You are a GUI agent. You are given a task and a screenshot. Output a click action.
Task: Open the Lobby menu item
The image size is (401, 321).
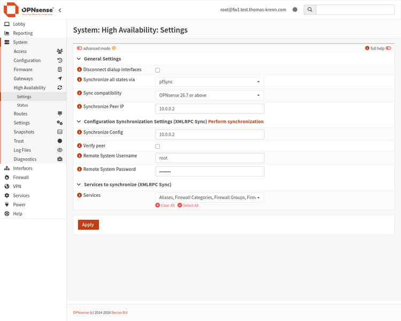[x=33, y=24]
